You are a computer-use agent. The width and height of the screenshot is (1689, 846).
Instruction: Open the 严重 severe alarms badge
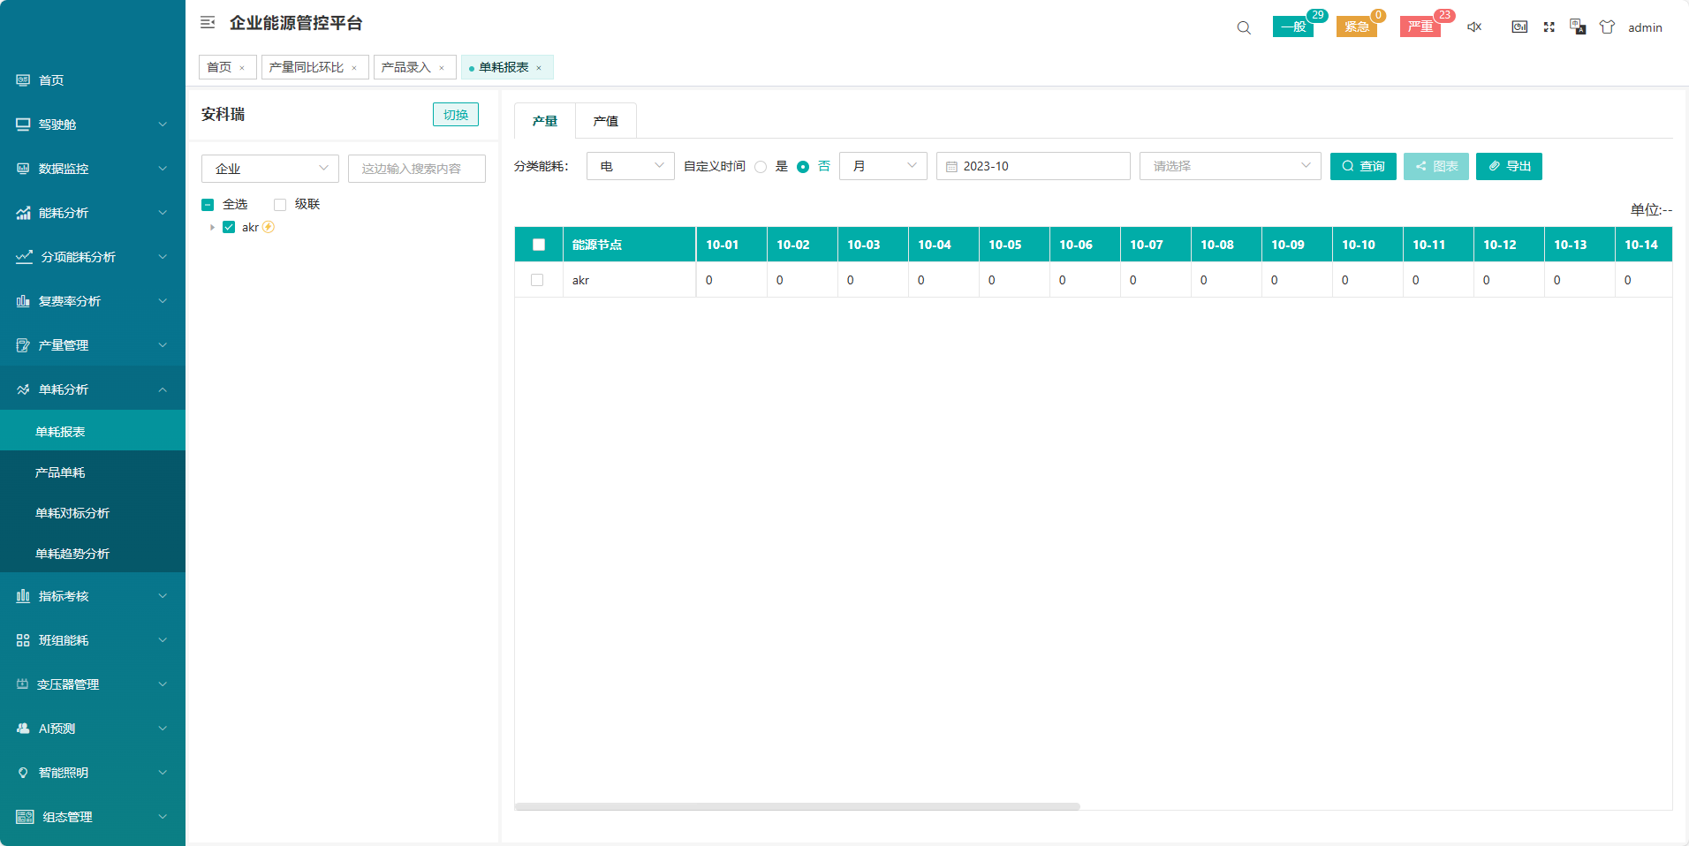tap(1420, 27)
